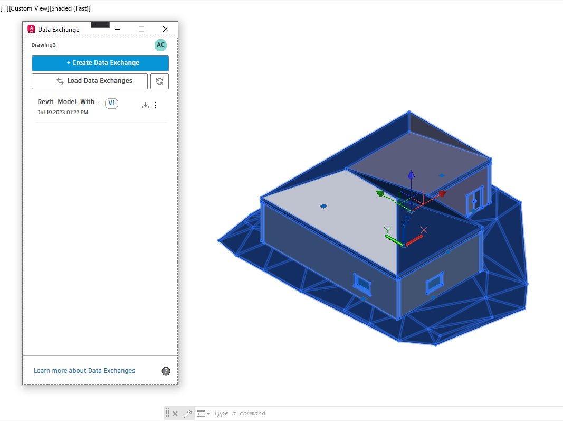
Task: Open the [−] viewport controls menu
Action: 4,8
